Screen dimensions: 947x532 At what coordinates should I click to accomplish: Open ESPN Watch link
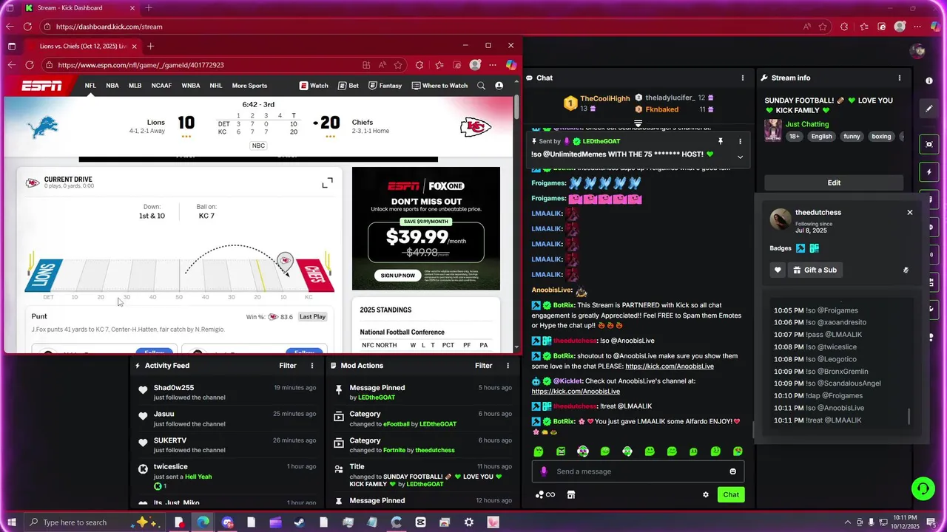click(x=314, y=86)
